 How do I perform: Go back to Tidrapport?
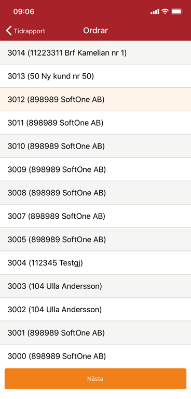[25, 31]
